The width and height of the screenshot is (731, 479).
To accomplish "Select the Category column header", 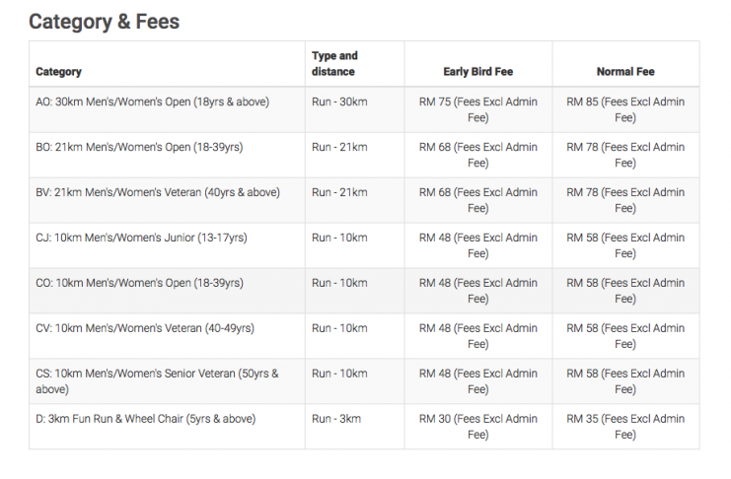I will tap(58, 72).
